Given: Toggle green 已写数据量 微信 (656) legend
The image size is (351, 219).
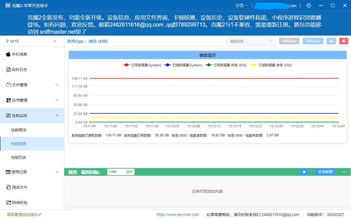Looking at the screenshot, I should coord(226,65).
